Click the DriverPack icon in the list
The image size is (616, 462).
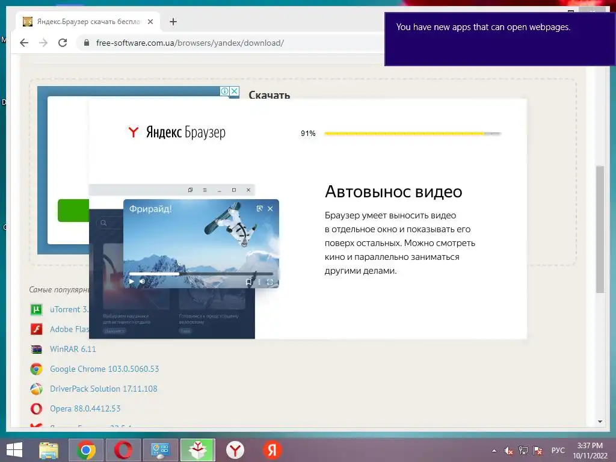click(36, 389)
